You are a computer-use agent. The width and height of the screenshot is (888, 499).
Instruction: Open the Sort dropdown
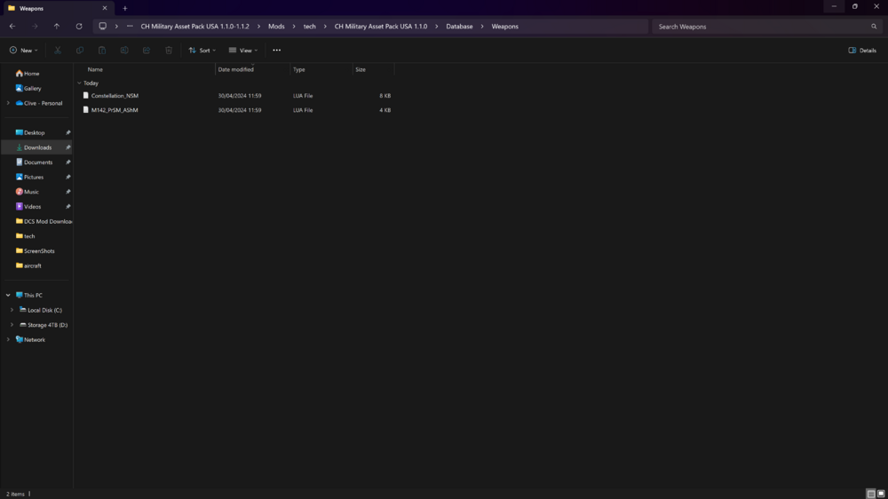click(202, 51)
